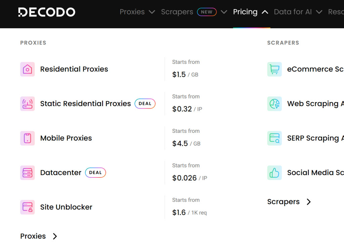Open the Scrapers menu item in navbar
Viewport: 344px width, 242px height.
(177, 12)
